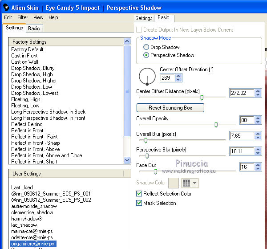Select Factory Default preset

[27, 49]
